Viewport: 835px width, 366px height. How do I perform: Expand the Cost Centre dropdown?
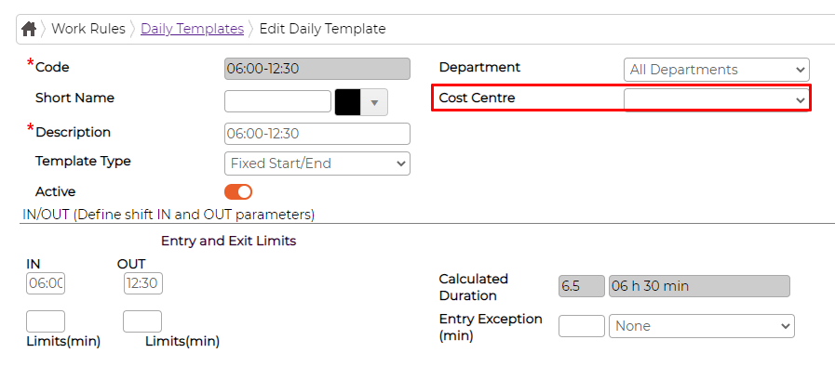point(716,99)
